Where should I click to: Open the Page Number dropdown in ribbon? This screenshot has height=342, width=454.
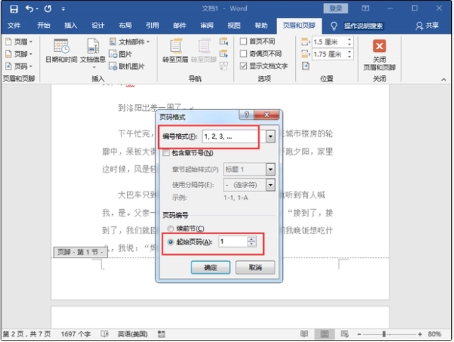[18, 66]
